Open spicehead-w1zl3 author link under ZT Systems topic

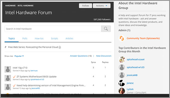pos(37,80)
